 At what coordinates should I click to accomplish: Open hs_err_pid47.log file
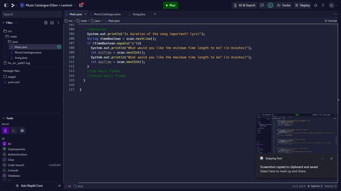pyautogui.click(x=19, y=63)
